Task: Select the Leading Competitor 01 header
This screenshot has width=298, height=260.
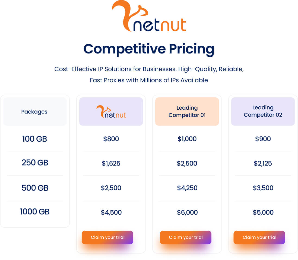Action: pyautogui.click(x=187, y=112)
